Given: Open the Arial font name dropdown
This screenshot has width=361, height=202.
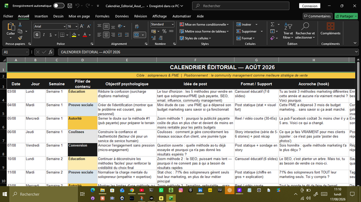Looking at the screenshot, I should [64, 26].
